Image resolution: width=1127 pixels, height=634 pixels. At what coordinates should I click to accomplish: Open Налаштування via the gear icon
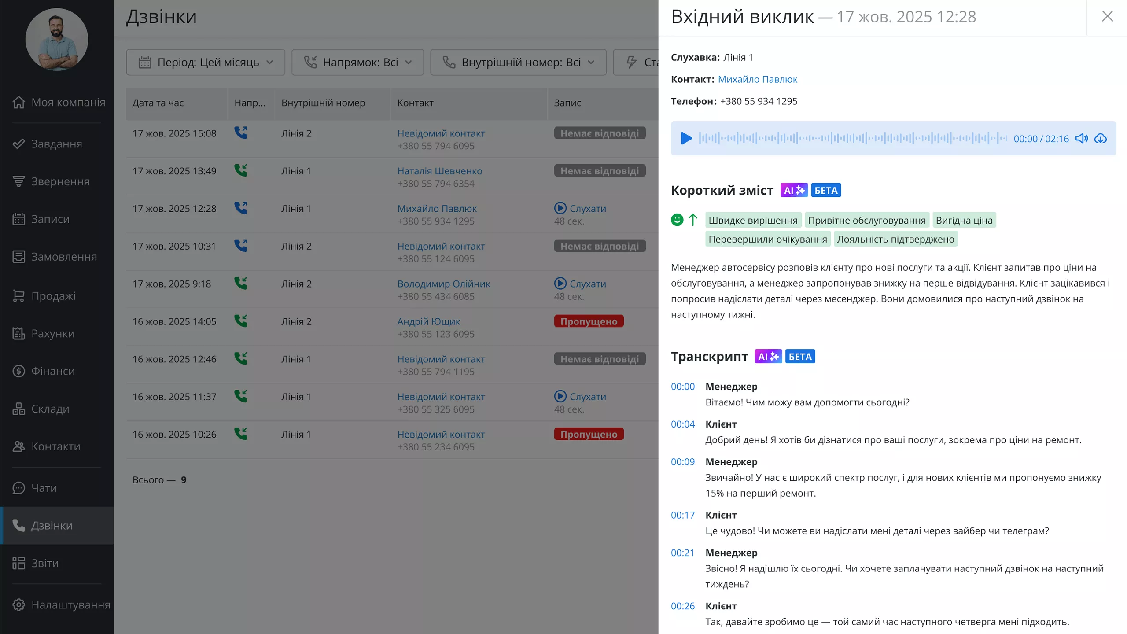19,605
